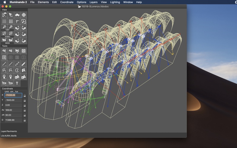Image resolution: width=237 pixels, height=148 pixels.
Task: Toggle the line grid display icon
Action: (4, 21)
